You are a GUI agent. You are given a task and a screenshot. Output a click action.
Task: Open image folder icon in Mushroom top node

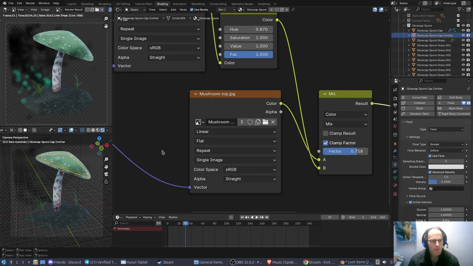(265, 122)
